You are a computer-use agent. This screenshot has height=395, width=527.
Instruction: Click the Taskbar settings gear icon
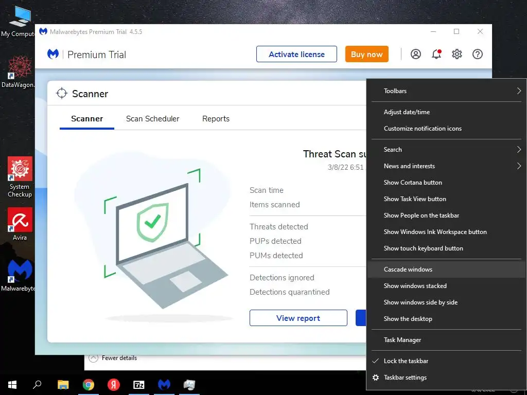tap(376, 377)
